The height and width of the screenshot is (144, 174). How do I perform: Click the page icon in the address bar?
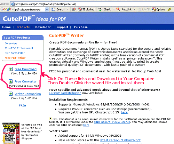13,4
